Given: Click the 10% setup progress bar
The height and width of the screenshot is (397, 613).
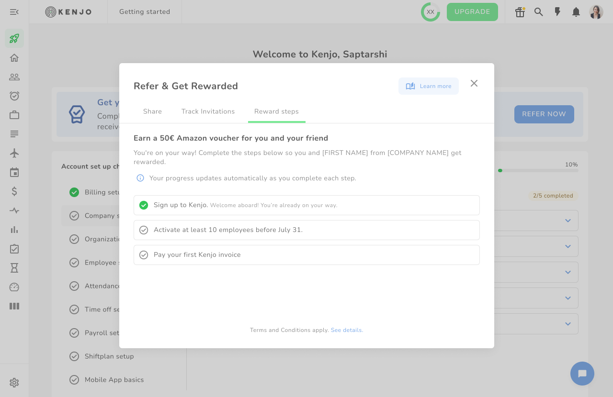Looking at the screenshot, I should pyautogui.click(x=538, y=170).
